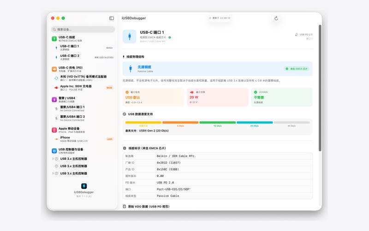
Task: Click the question icon of third USB 3.x controller
Action: 56,173
